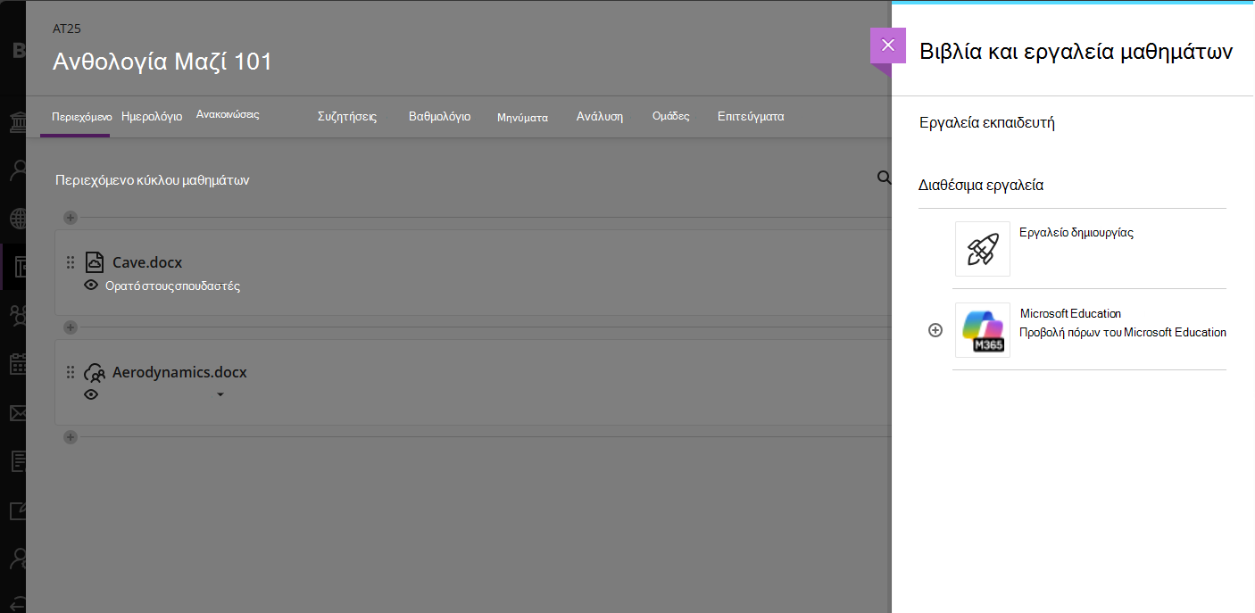Add Microsoft Education with plus icon
This screenshot has height=613, width=1255.
[935, 330]
